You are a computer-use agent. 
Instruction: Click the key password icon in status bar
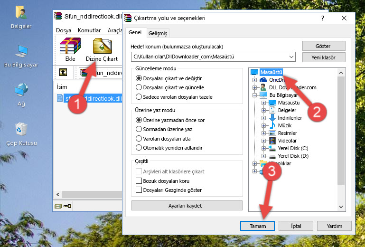tap(67, 206)
